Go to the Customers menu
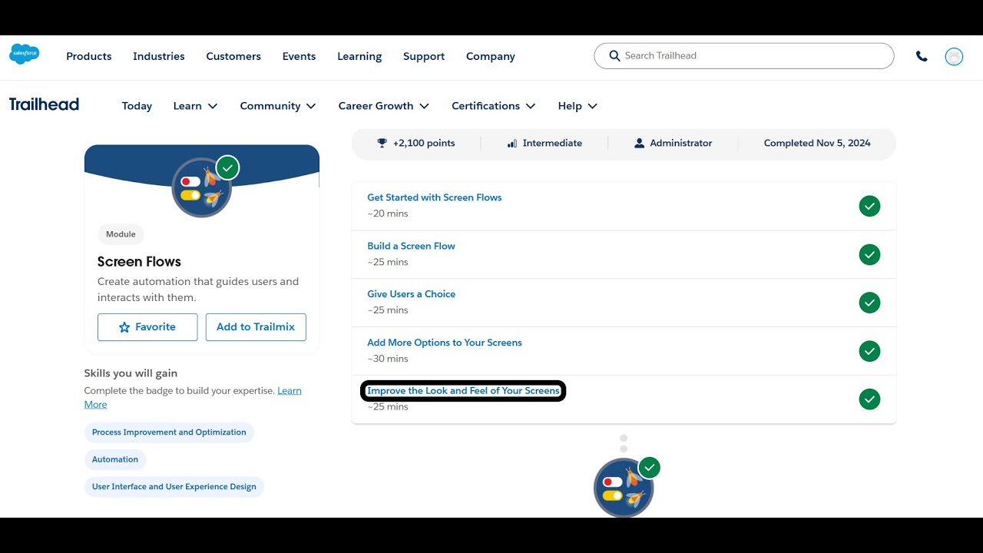The height and width of the screenshot is (553, 983). tap(233, 56)
